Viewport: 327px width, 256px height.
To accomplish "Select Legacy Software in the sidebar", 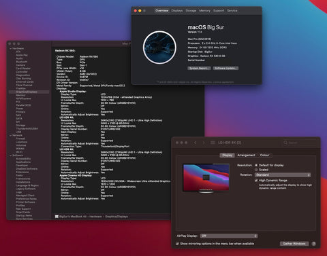I will click(26, 189).
